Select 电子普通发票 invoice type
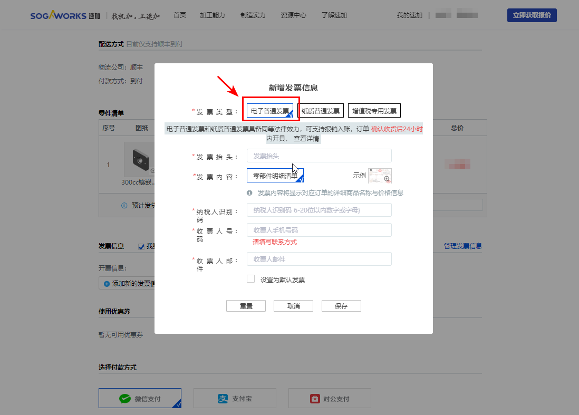This screenshot has width=579, height=415. 270,111
